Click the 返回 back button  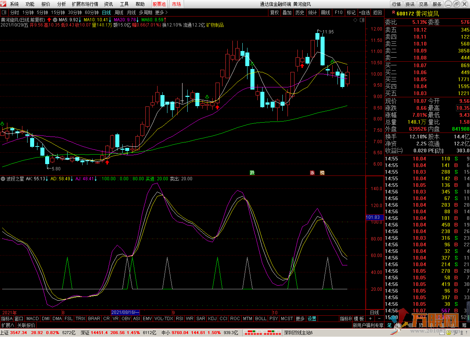pos(377,12)
